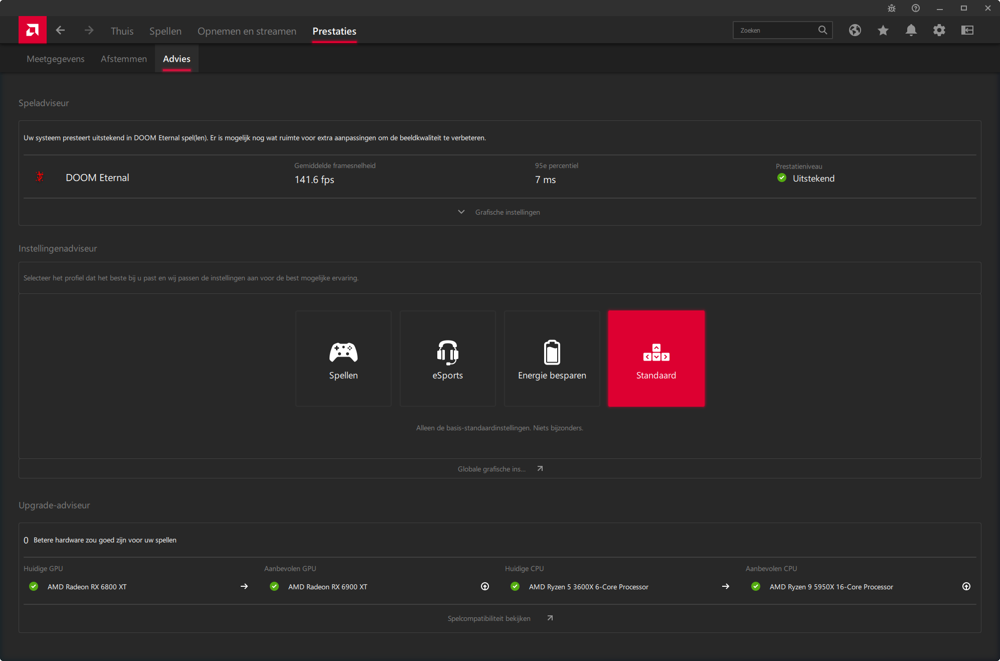Click the arrow after AMD Radeon RX 6800 XT
This screenshot has height=661, width=1000.
244,586
